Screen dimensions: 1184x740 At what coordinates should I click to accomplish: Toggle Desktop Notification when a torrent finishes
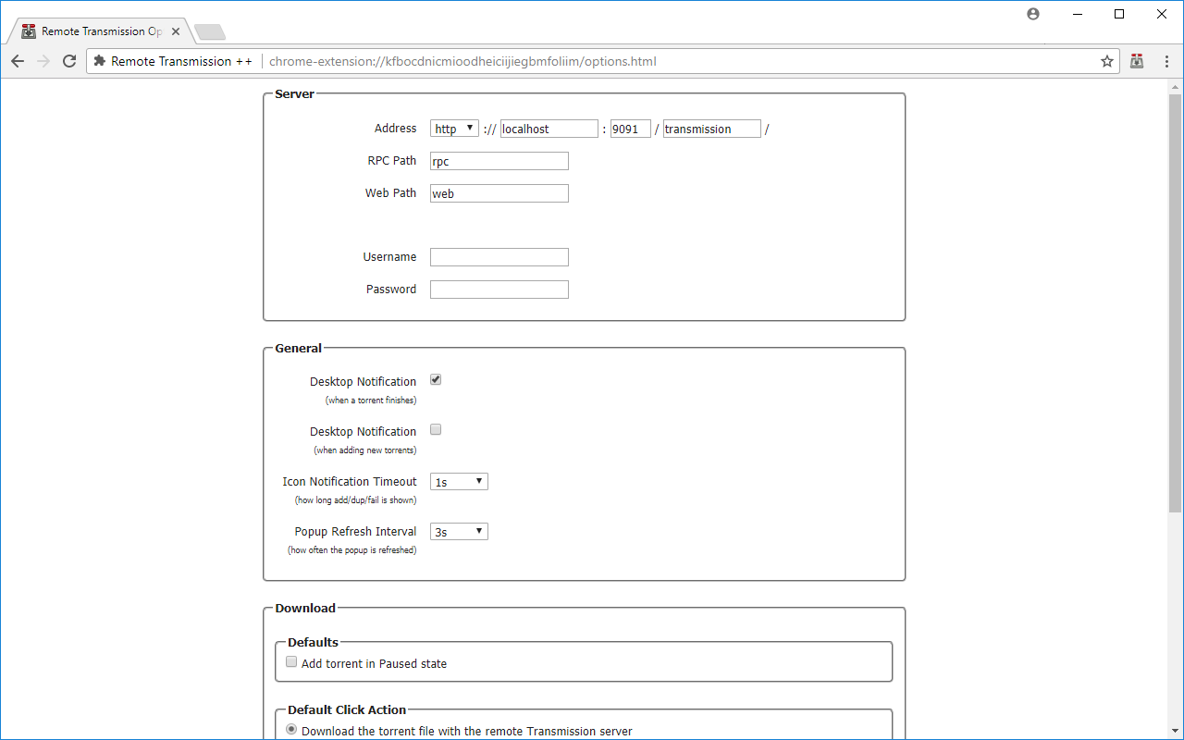coord(436,380)
